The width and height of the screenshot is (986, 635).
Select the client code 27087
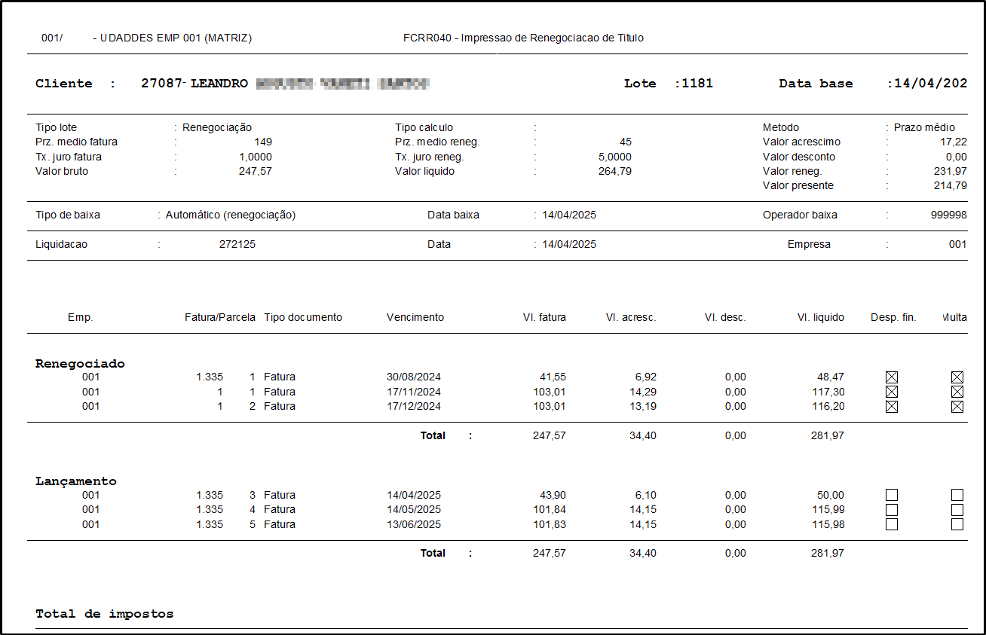[x=161, y=84]
